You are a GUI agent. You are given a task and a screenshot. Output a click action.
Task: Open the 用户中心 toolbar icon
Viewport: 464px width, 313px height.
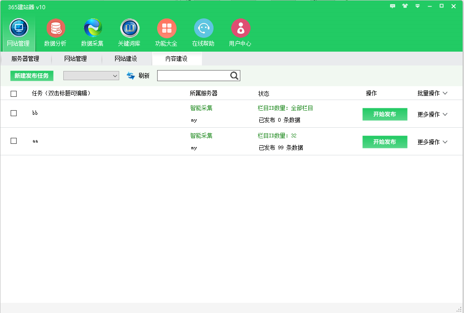(x=240, y=33)
